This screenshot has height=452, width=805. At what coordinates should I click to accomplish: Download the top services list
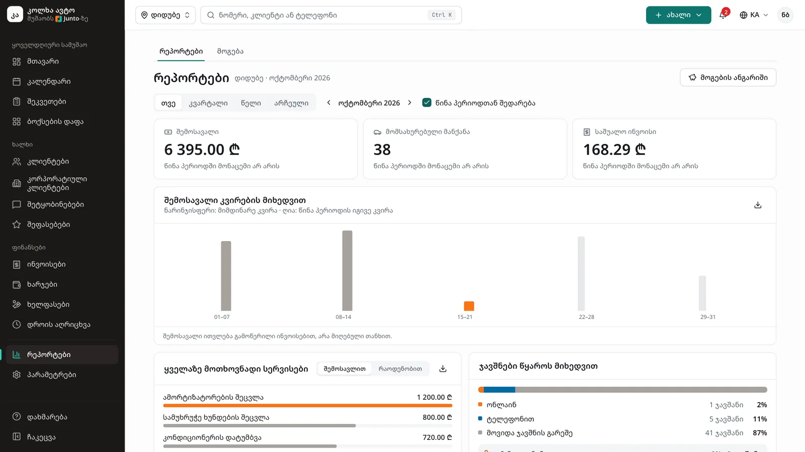coord(443,369)
